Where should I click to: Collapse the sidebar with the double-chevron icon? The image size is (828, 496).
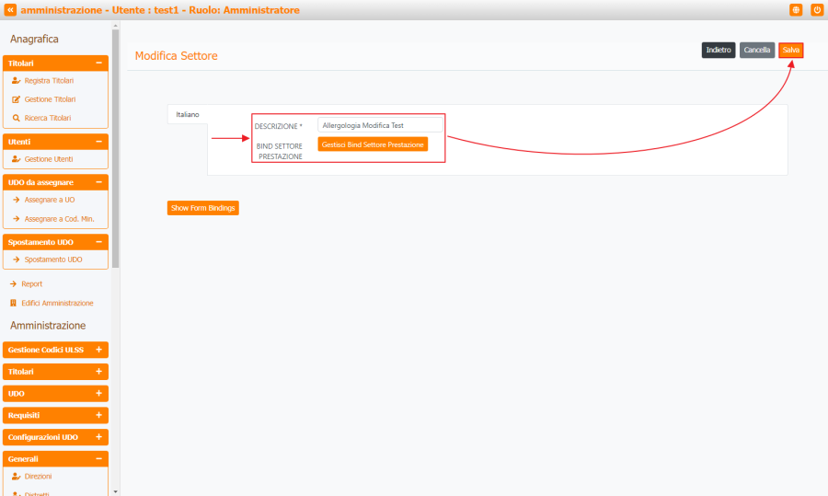tap(10, 9)
